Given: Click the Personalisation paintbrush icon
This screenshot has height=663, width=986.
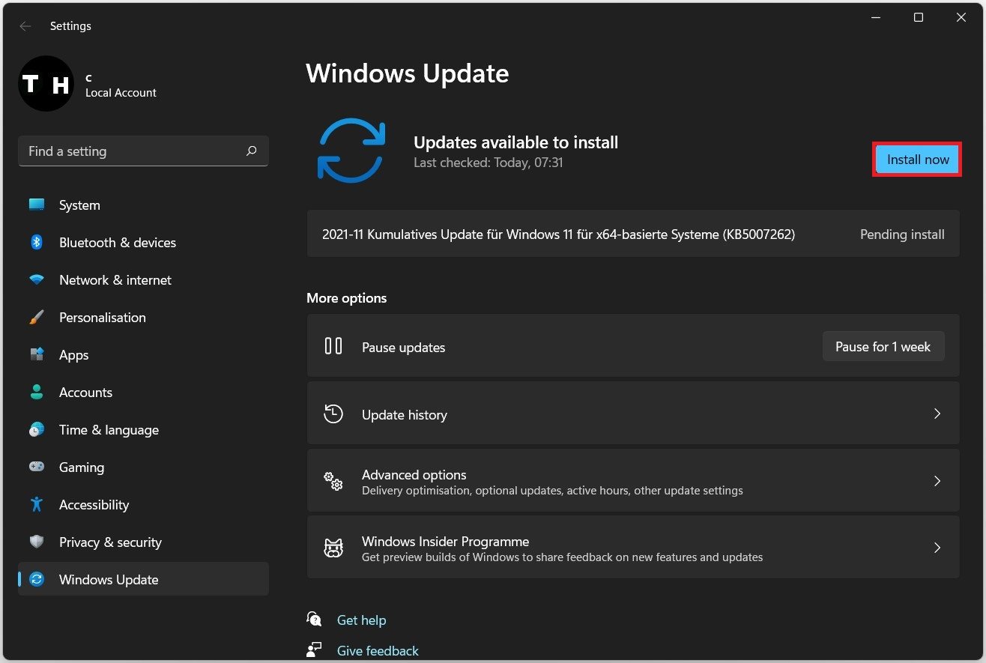Looking at the screenshot, I should 37,318.
